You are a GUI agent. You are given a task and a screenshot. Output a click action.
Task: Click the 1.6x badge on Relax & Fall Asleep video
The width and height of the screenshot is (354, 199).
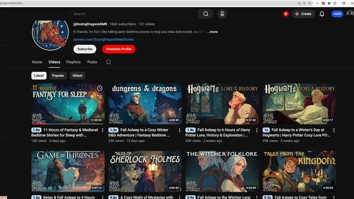coord(37,197)
